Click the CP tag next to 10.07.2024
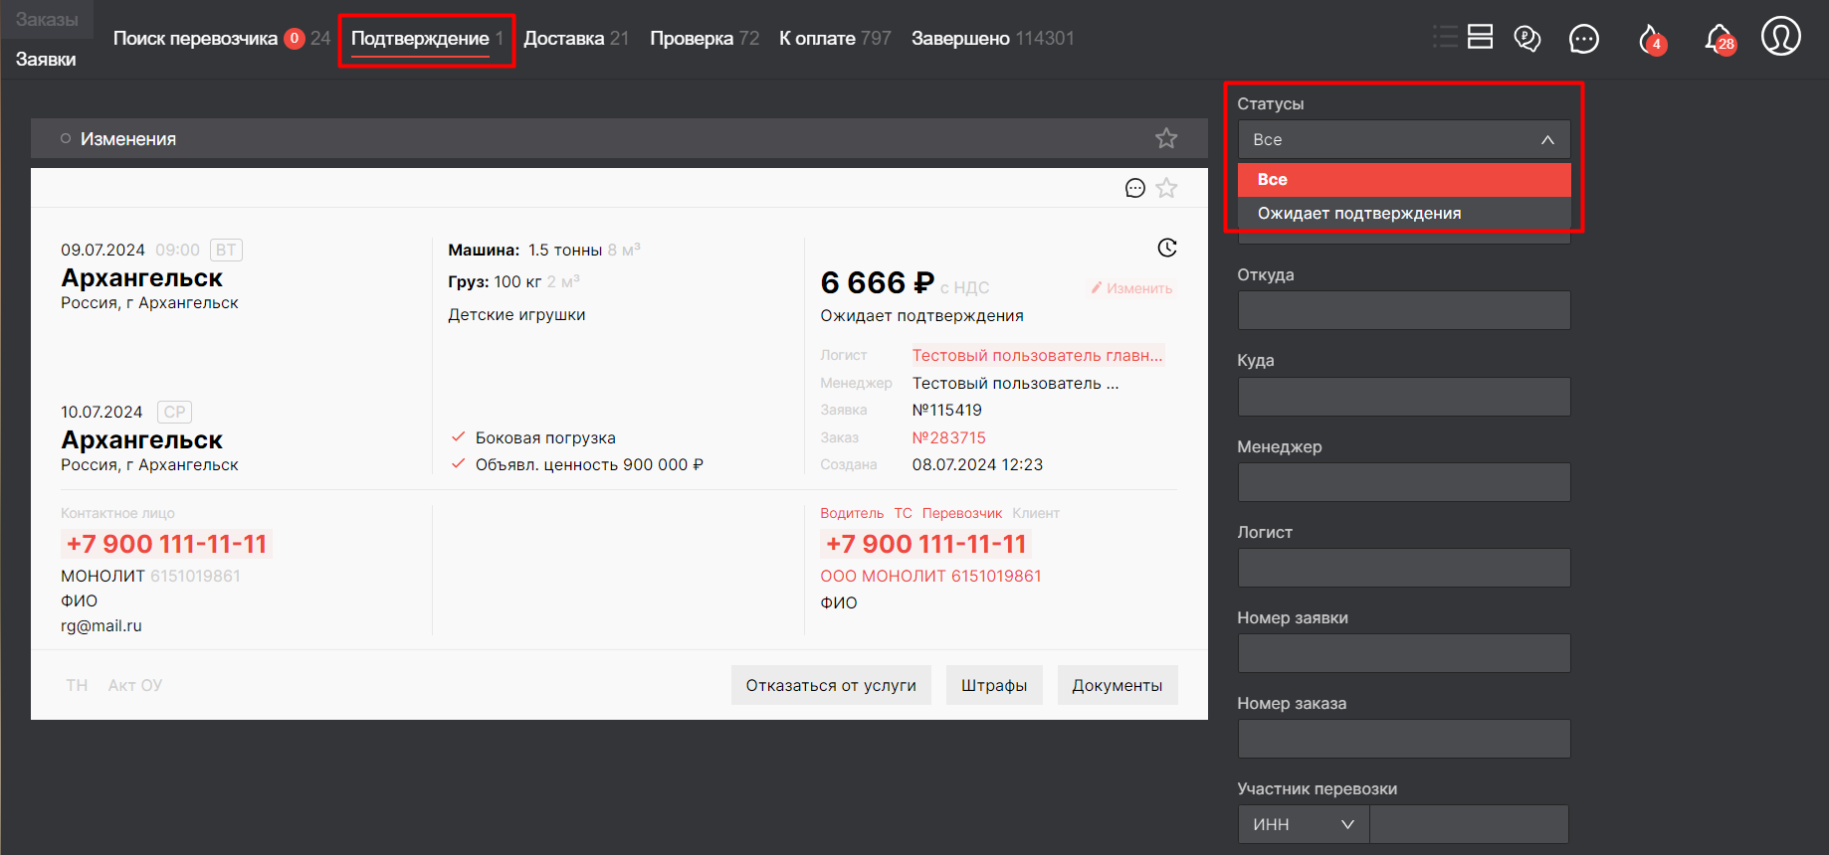This screenshot has height=855, width=1829. (174, 412)
